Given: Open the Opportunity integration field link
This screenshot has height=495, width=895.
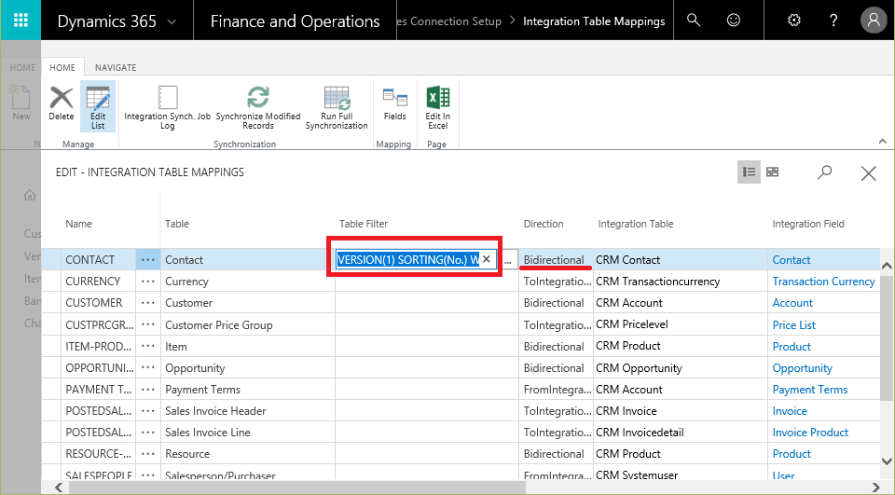Looking at the screenshot, I should (802, 368).
